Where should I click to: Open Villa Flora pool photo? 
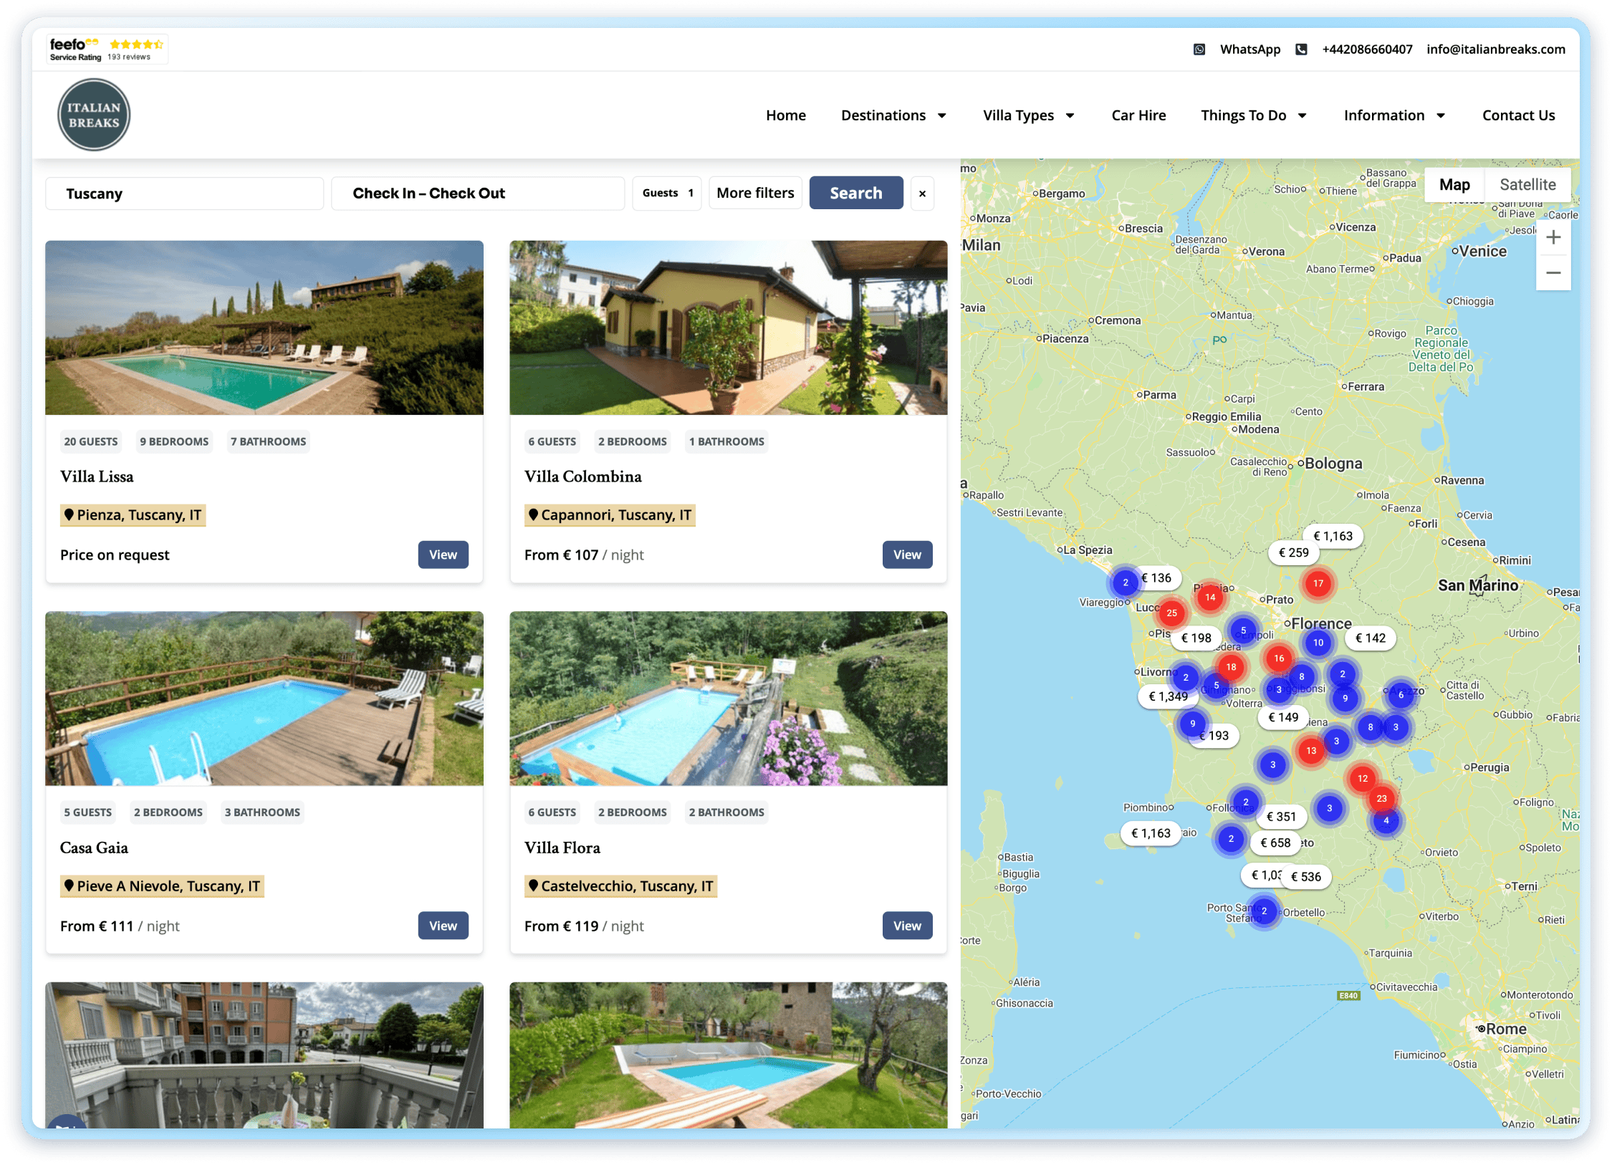pyautogui.click(x=728, y=699)
